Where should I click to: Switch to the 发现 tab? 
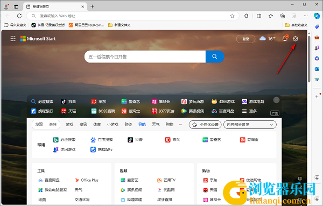click(39, 125)
